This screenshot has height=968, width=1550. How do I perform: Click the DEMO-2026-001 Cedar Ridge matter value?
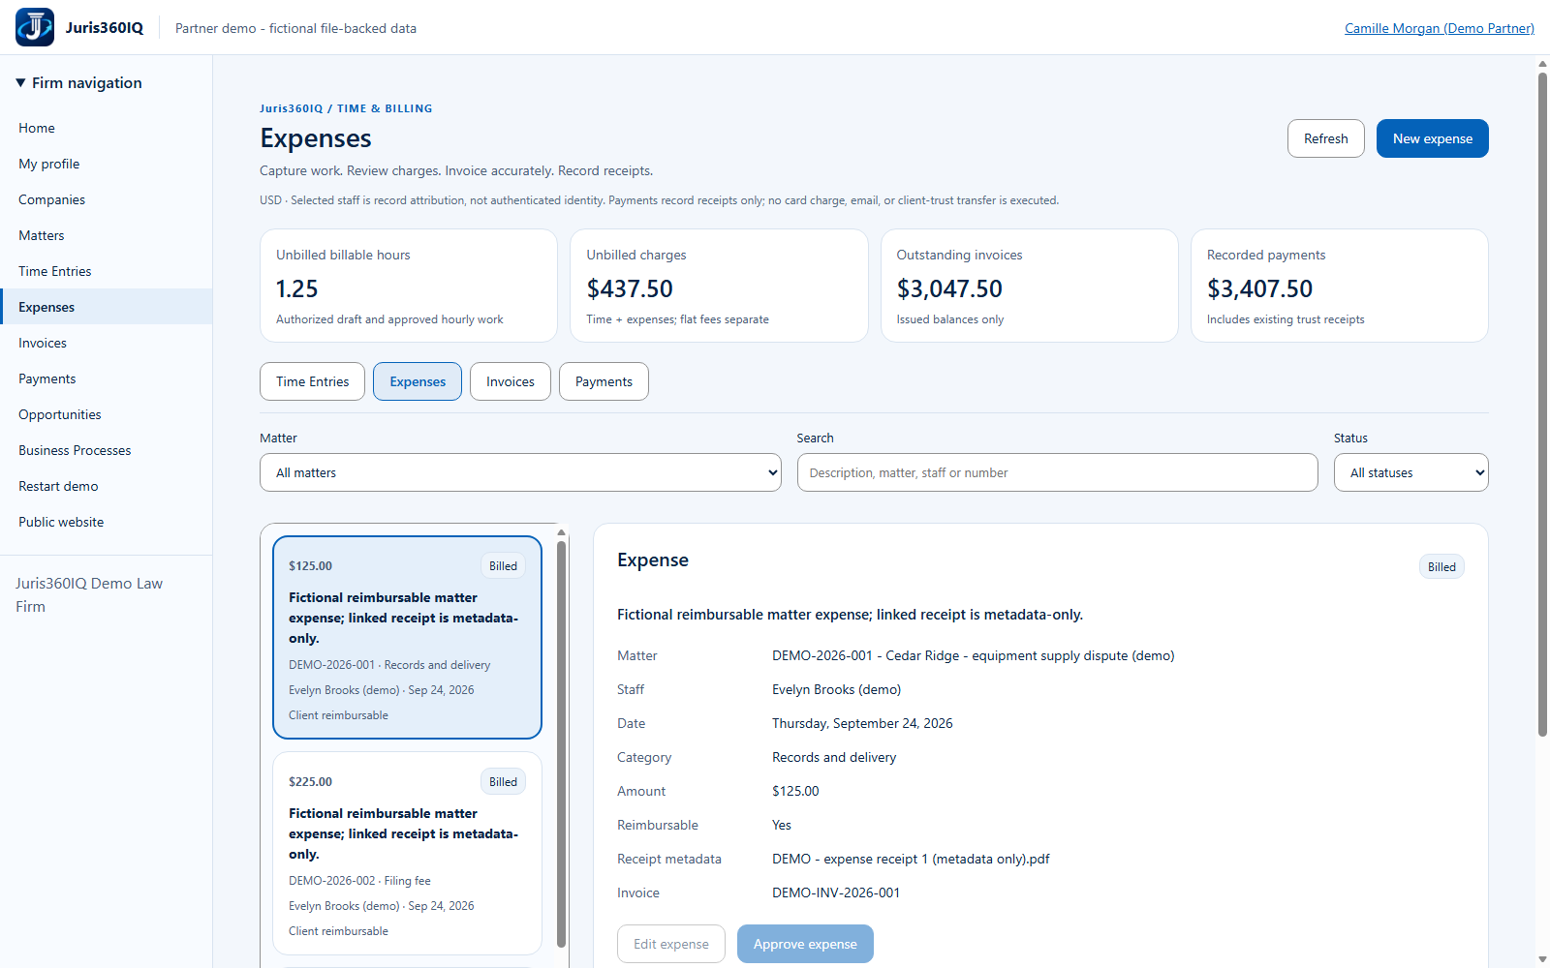coord(973,655)
